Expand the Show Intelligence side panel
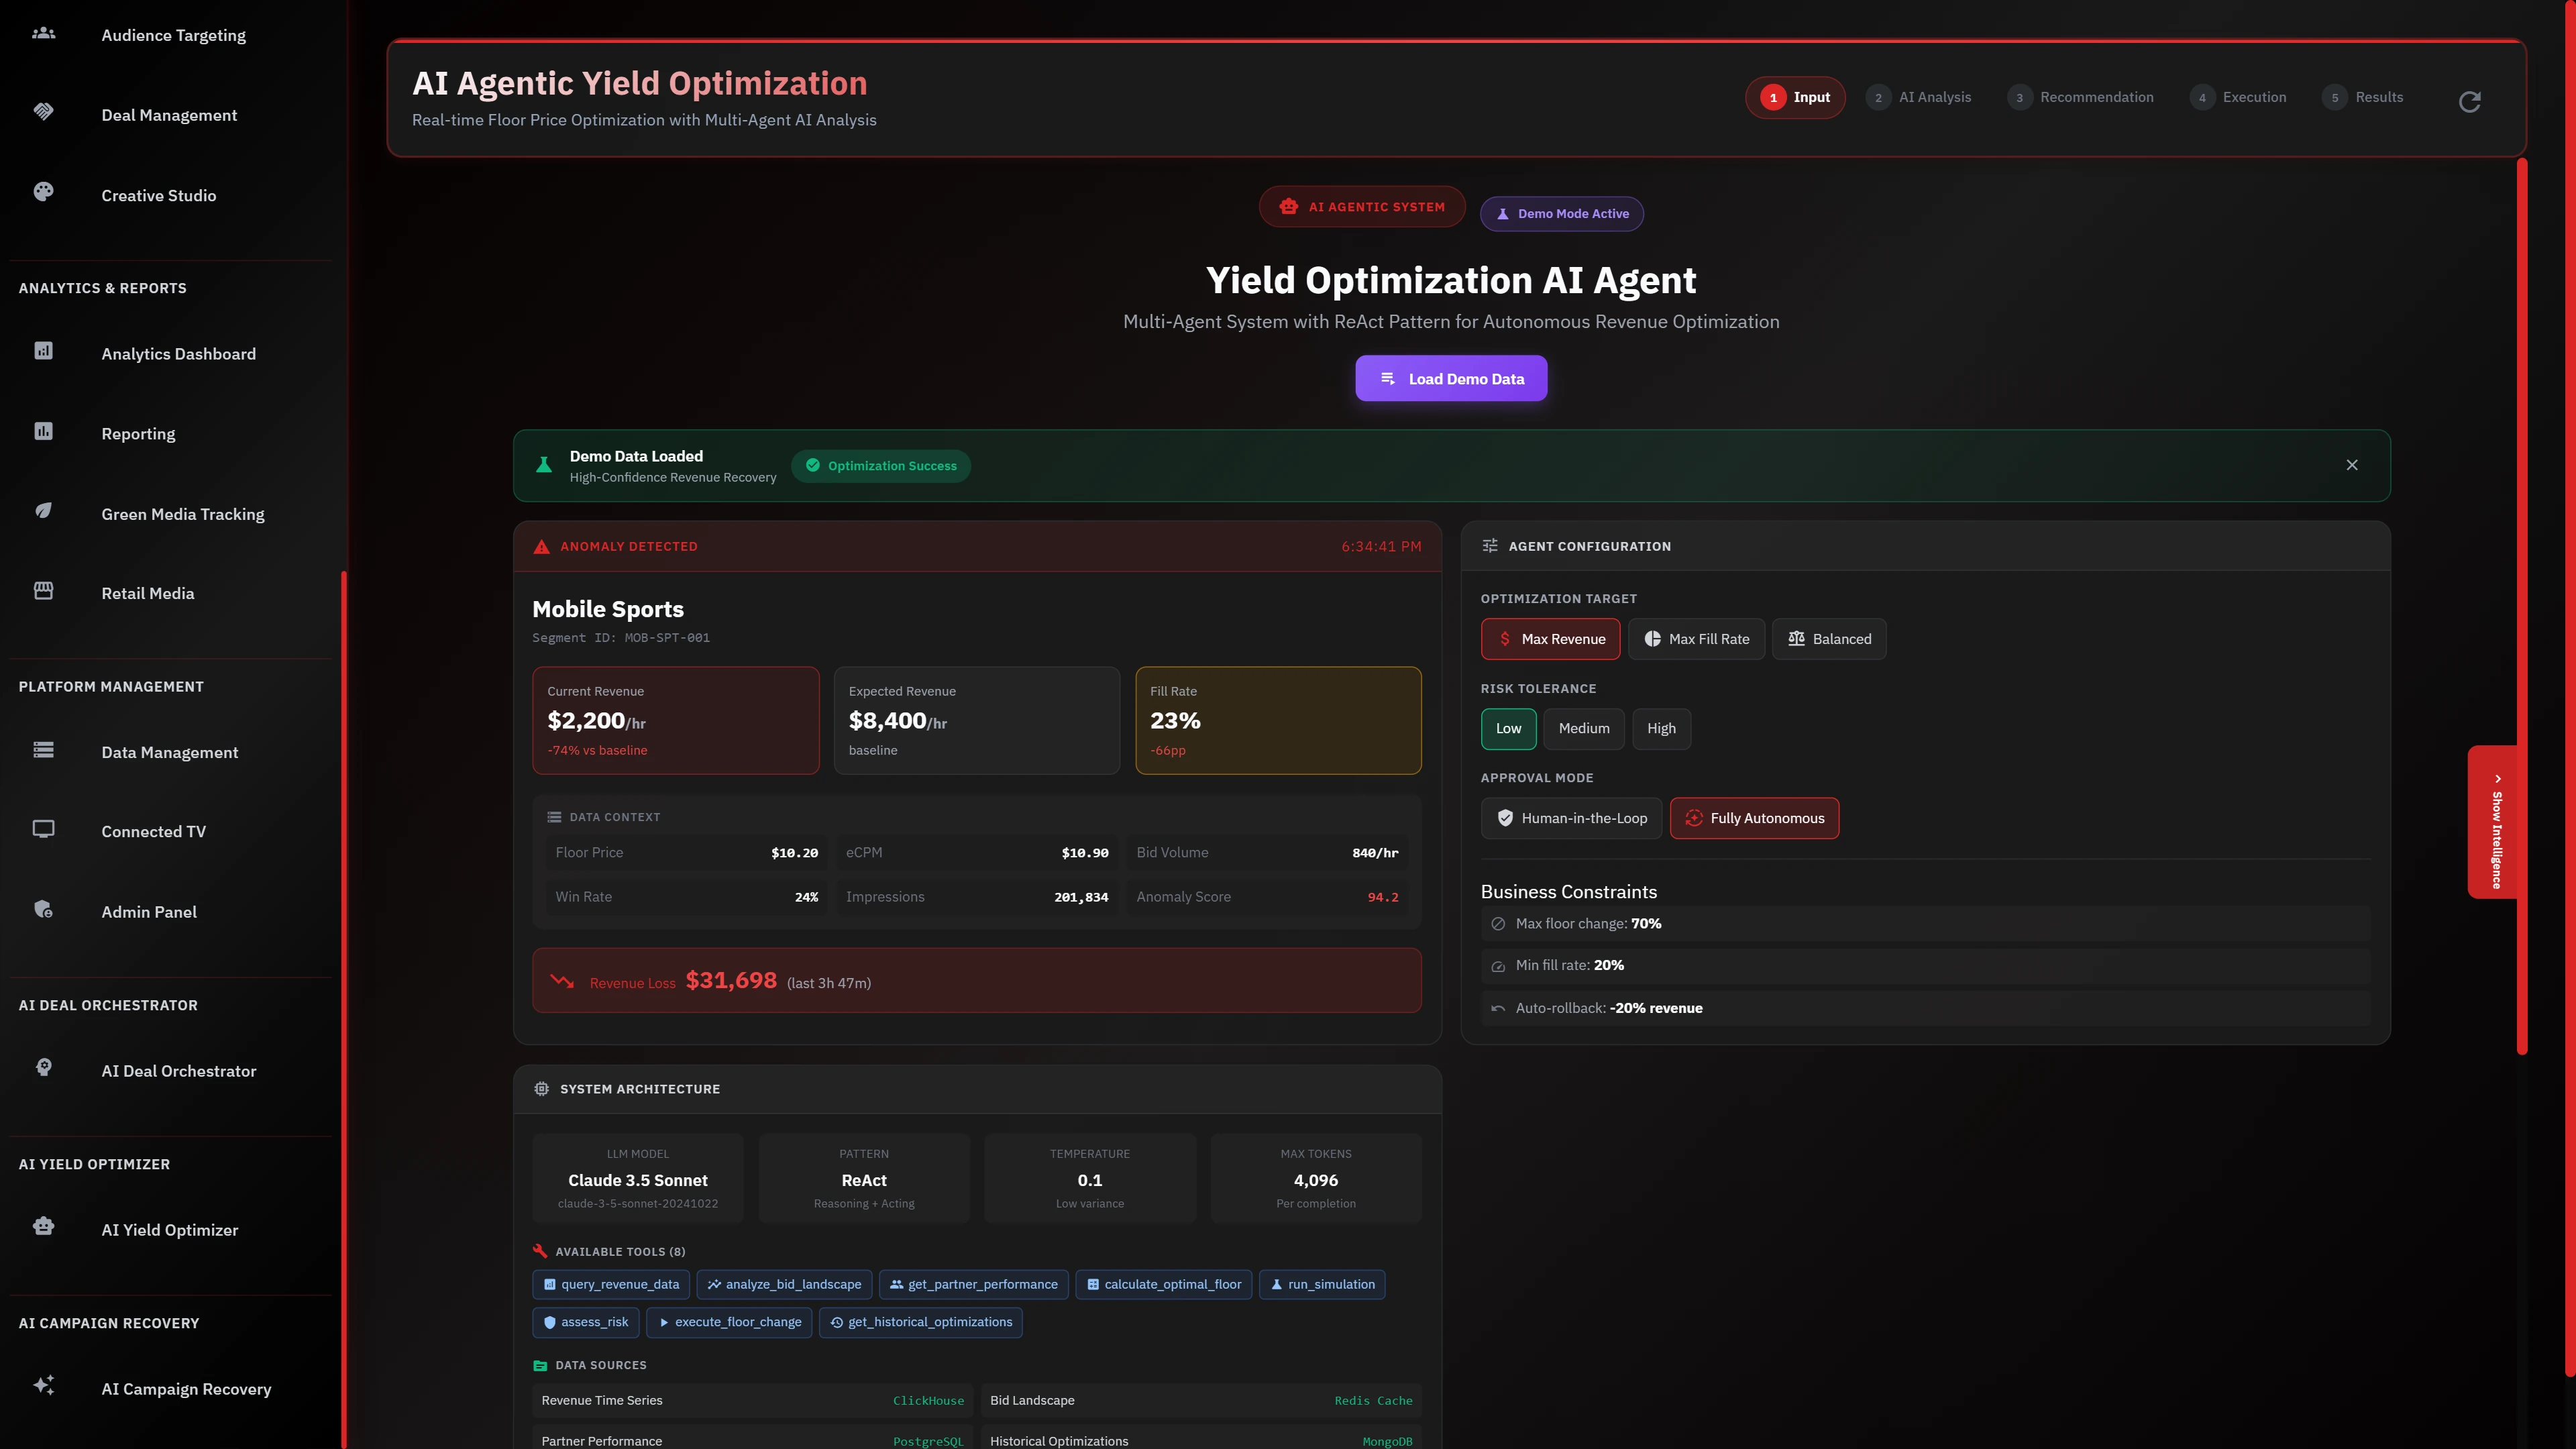This screenshot has height=1449, width=2576. 2494,823
